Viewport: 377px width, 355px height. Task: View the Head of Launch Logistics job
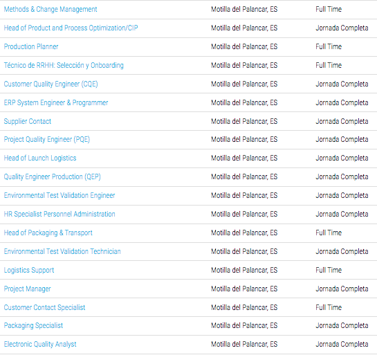pos(40,158)
